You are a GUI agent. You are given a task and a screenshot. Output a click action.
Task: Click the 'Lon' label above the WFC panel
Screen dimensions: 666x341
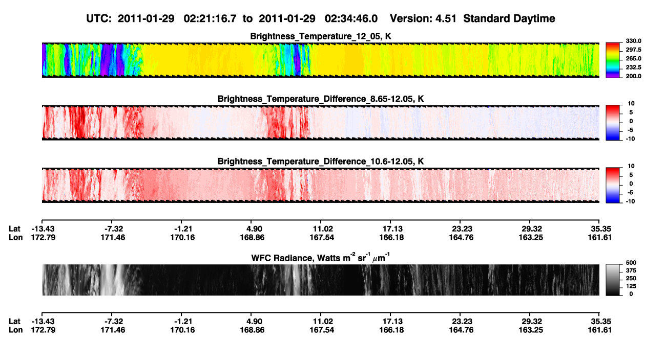tap(16, 237)
